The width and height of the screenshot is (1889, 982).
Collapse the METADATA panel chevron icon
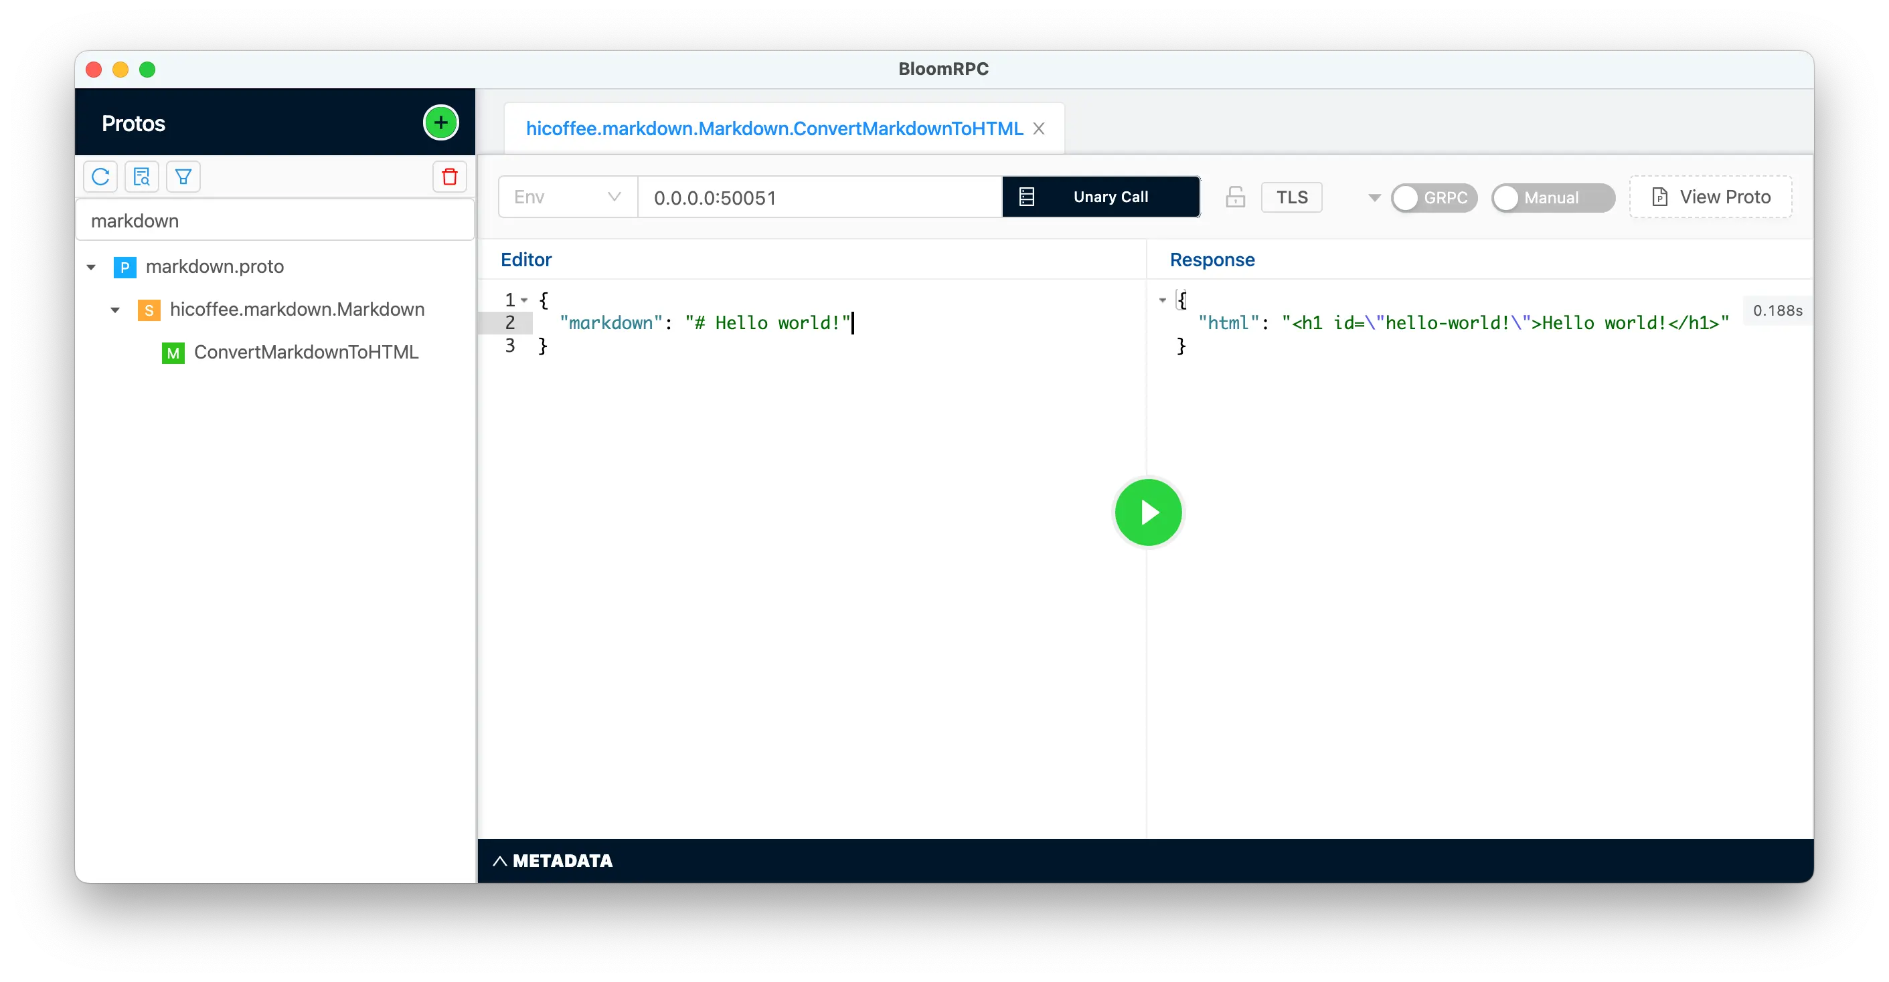coord(500,860)
